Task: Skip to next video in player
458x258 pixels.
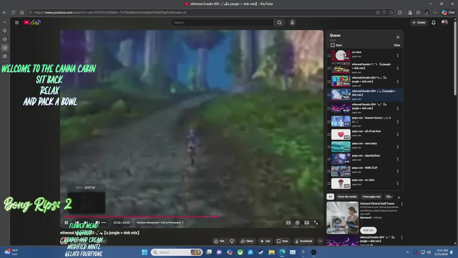Action: (x=86, y=223)
